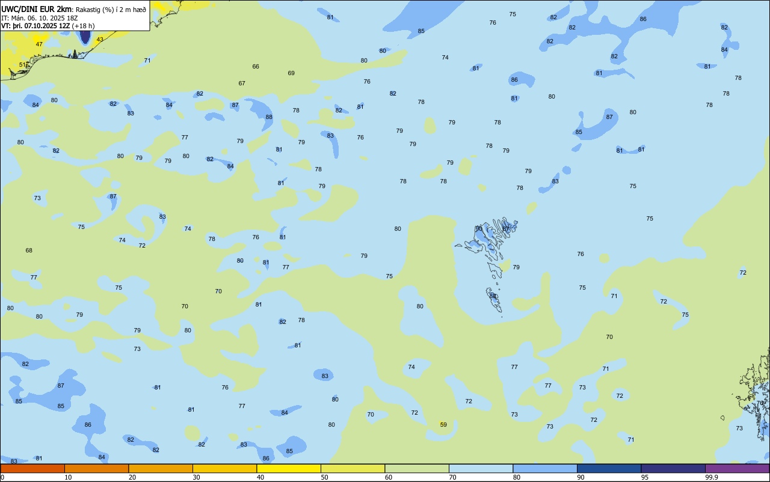The width and height of the screenshot is (770, 482).
Task: Click the legend tick label 40
Action: [260, 477]
